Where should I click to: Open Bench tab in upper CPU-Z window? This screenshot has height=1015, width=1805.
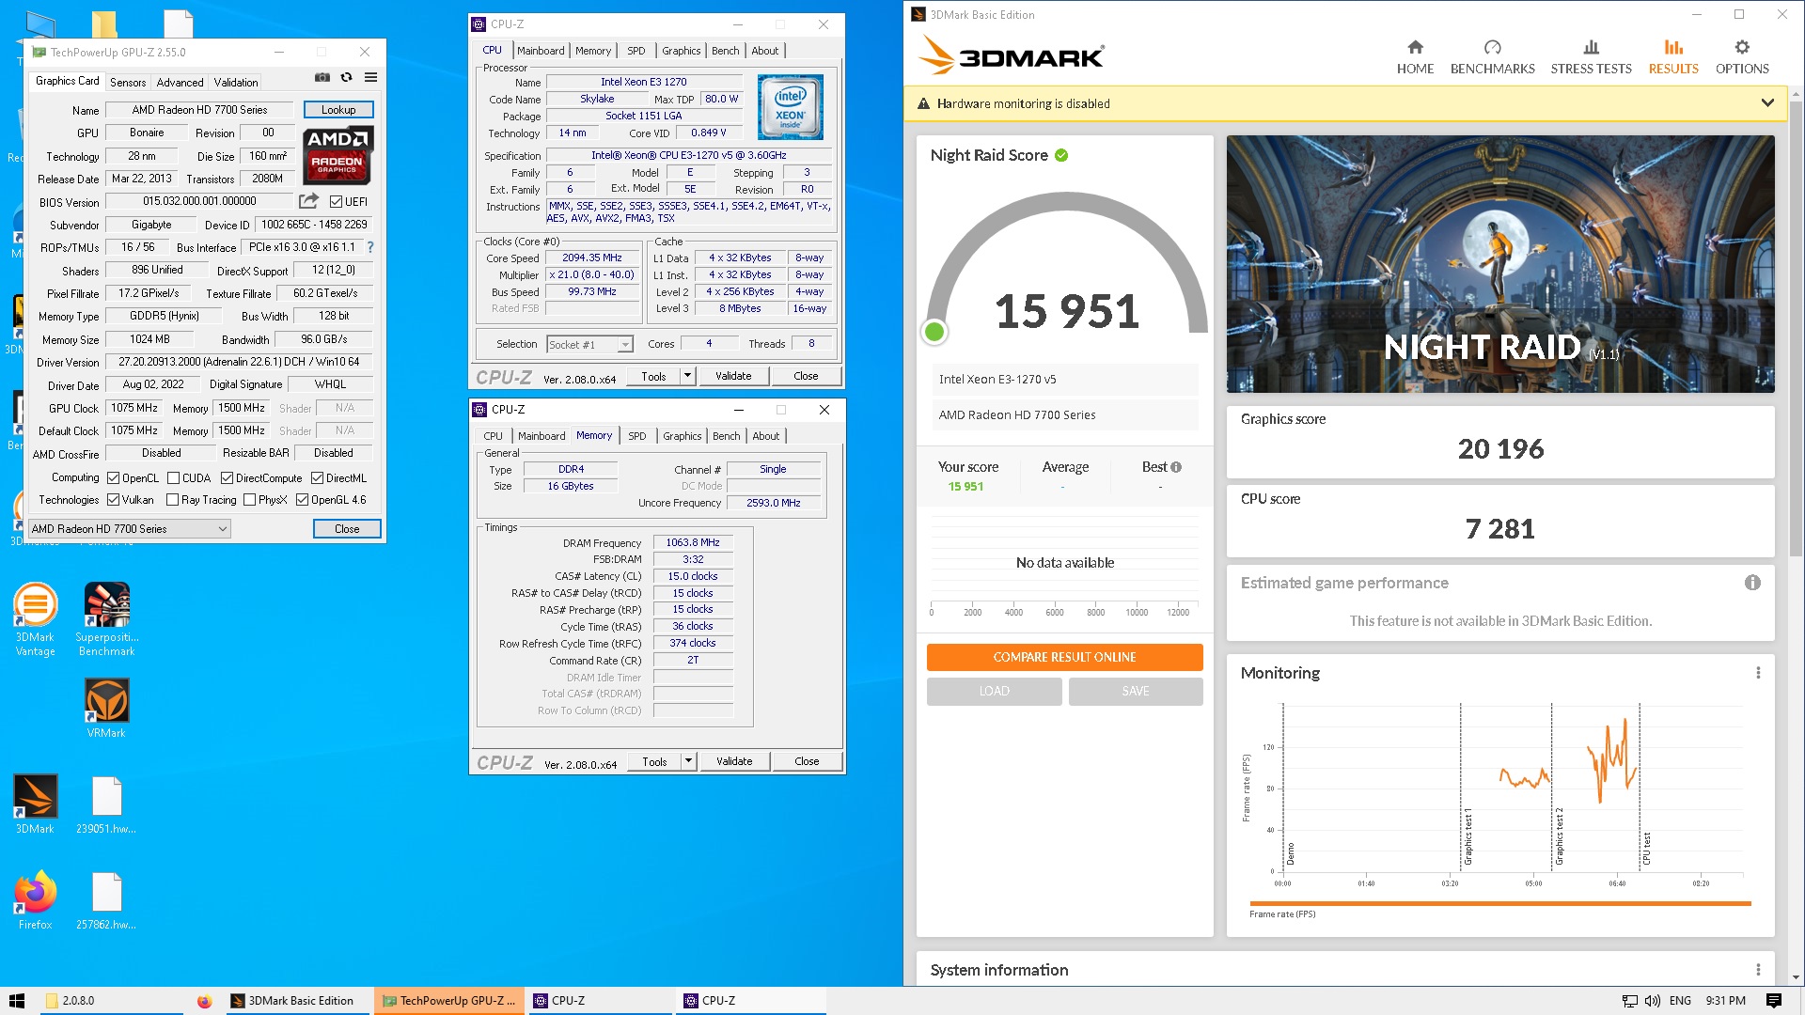pos(725,51)
